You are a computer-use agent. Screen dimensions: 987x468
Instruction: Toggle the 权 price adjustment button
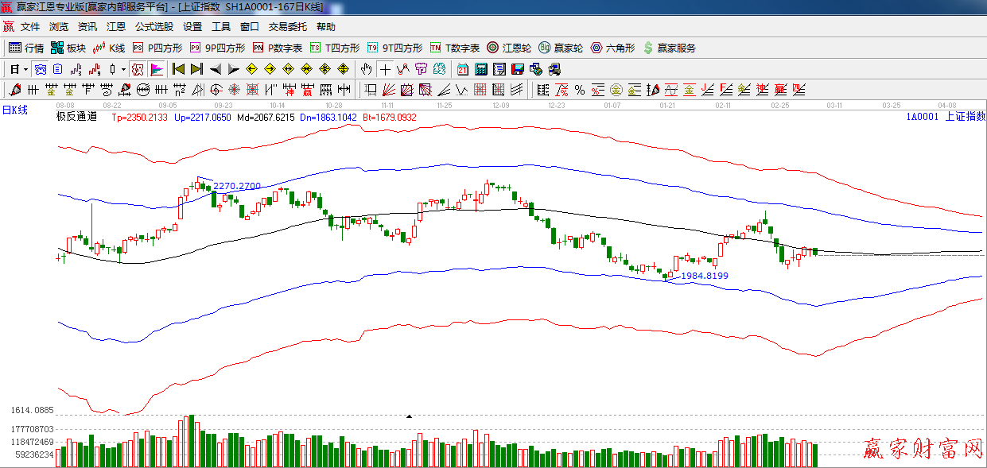point(138,68)
